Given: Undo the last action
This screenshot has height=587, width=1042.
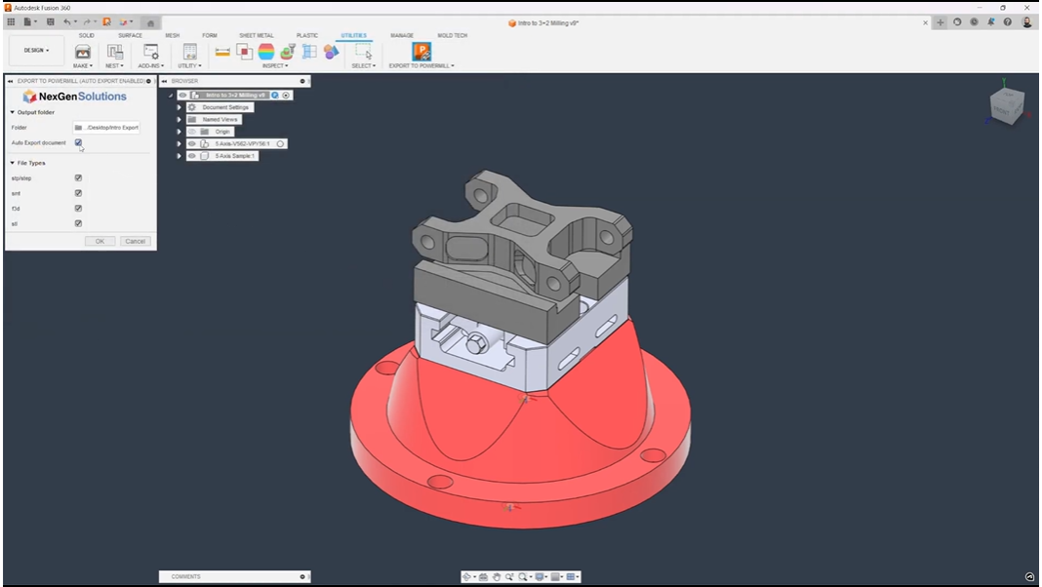Looking at the screenshot, I should coord(67,21).
